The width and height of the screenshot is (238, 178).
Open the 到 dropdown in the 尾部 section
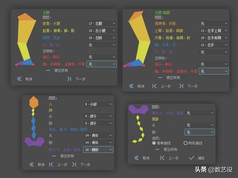coord(199,132)
